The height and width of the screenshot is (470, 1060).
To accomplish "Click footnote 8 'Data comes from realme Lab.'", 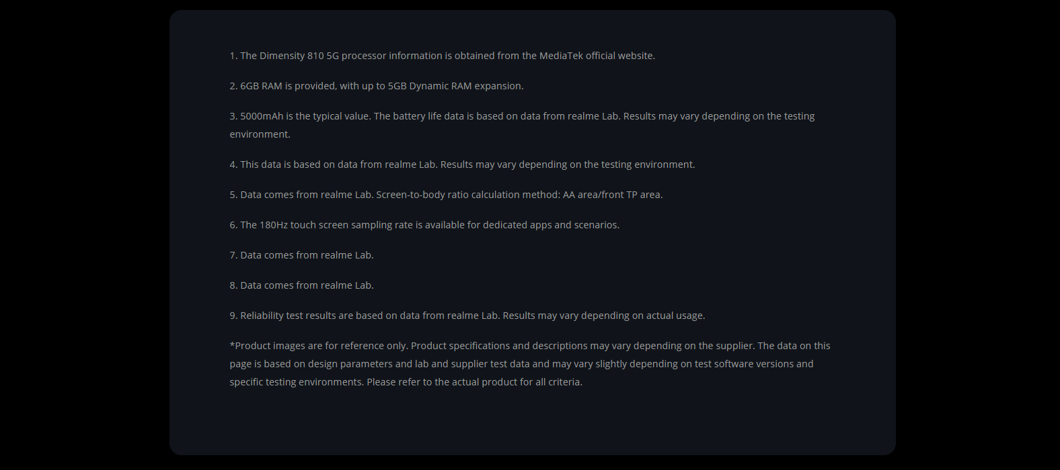I will point(301,285).
